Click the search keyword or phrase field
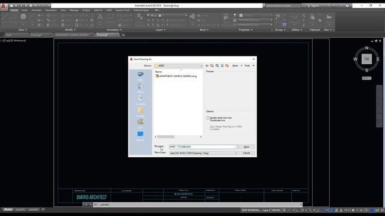Image resolution: width=385 pixels, height=216 pixels. [x=283, y=5]
